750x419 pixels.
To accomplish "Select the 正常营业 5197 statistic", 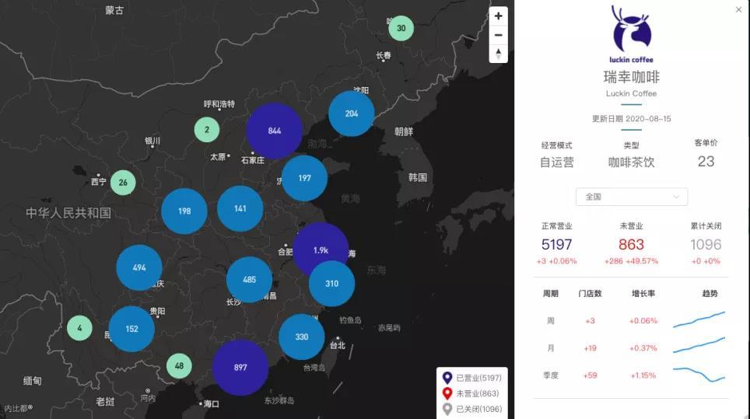I will click(556, 245).
